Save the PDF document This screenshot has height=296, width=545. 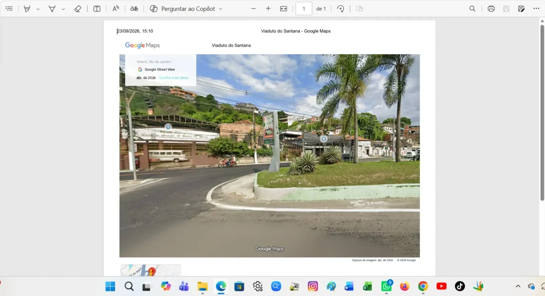coord(506,9)
